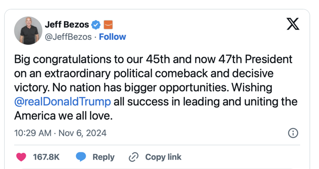Viewport: 319px width, 169px height.
Task: Like the tweet with the heart icon
Action: 22,157
